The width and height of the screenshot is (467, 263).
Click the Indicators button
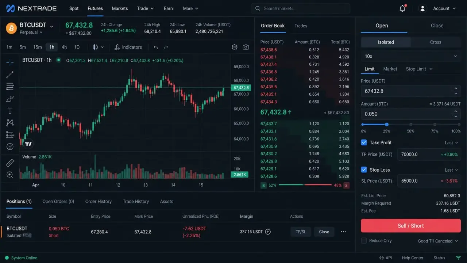(x=128, y=47)
